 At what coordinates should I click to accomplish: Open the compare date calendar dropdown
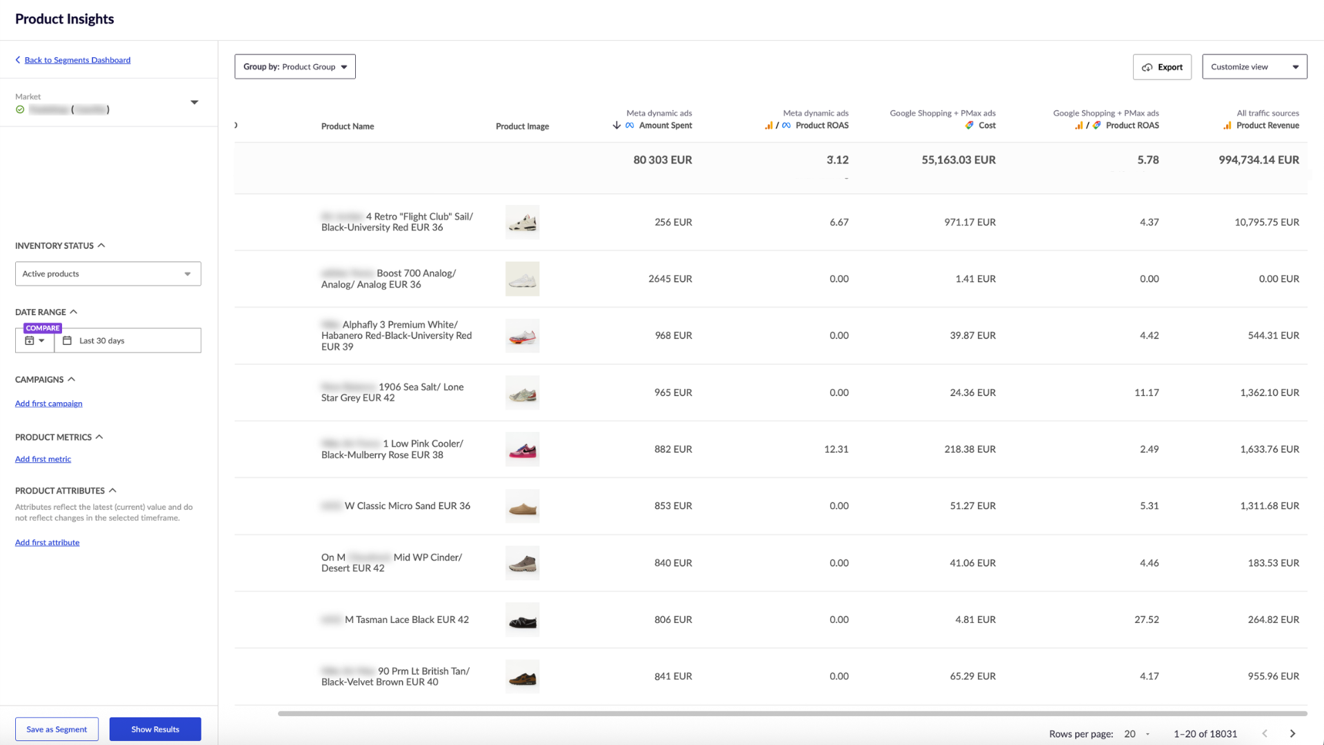34,341
